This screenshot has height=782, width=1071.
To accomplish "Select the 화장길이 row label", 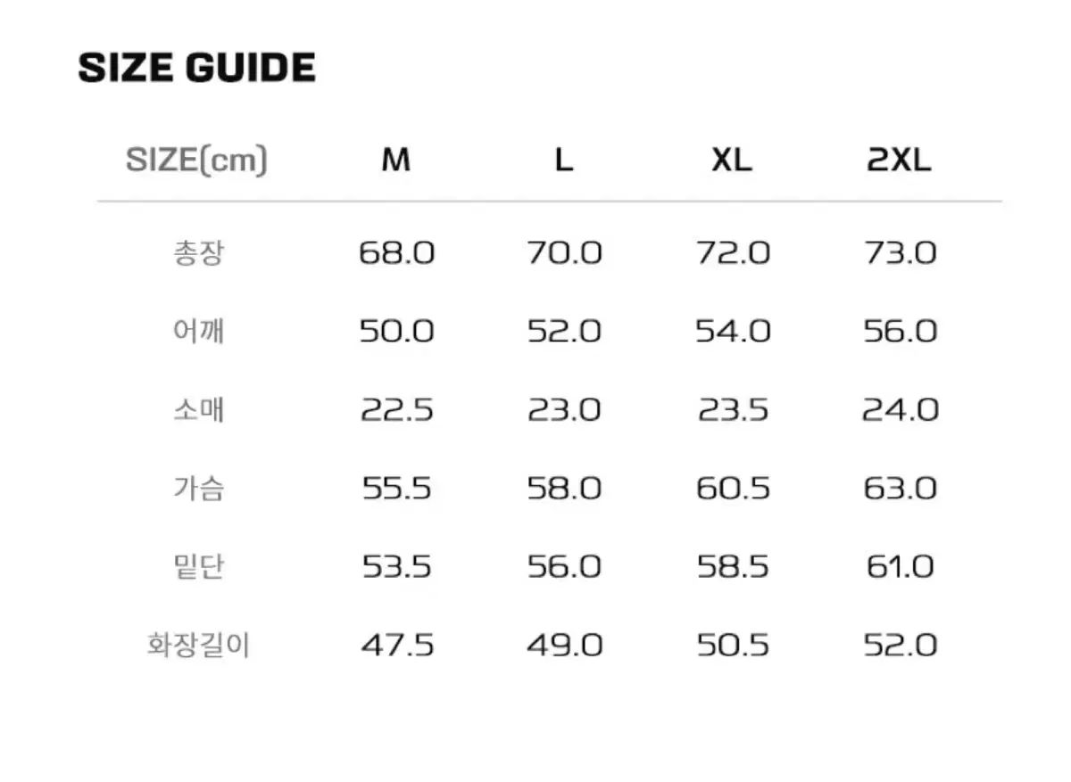I will (x=198, y=645).
